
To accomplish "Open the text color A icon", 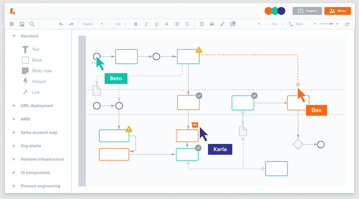I will coord(167,24).
